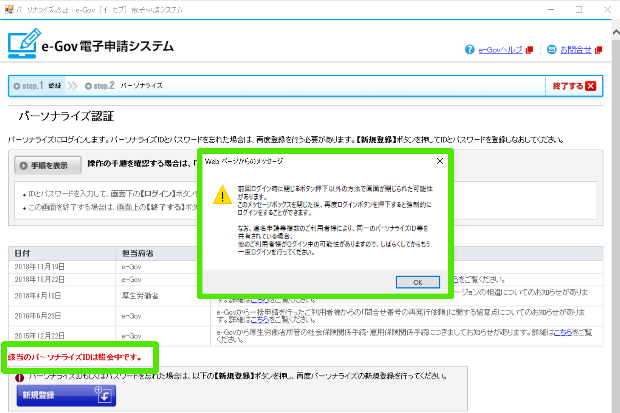Click the envelope contact icon
The height and width of the screenshot is (413, 620).
coord(552,49)
